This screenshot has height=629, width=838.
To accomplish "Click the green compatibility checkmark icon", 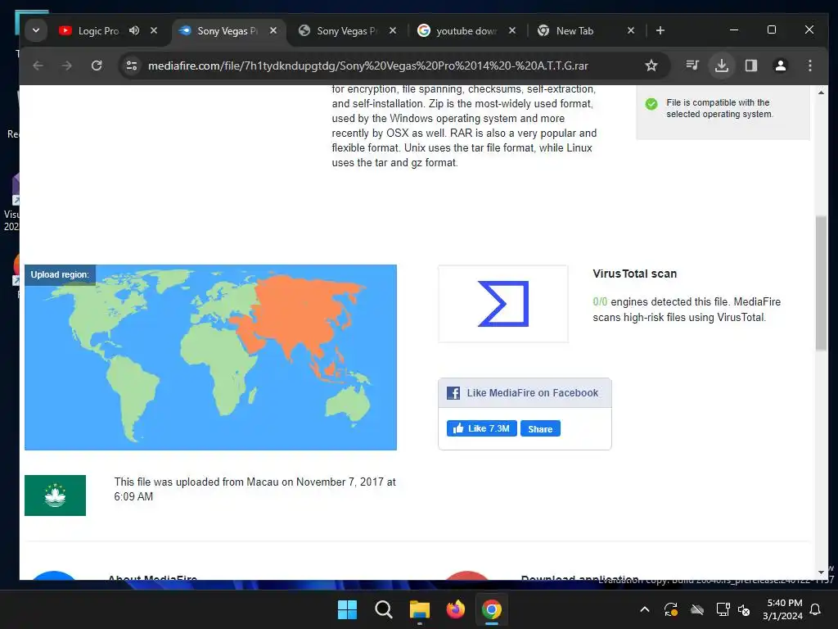I will pos(651,104).
